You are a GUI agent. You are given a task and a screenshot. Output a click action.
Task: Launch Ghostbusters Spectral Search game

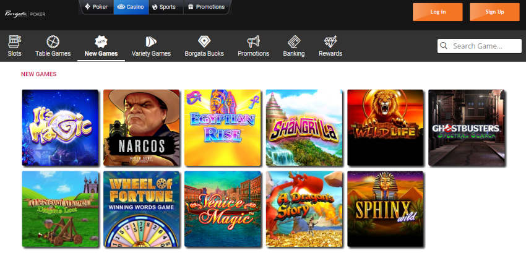[467, 127]
